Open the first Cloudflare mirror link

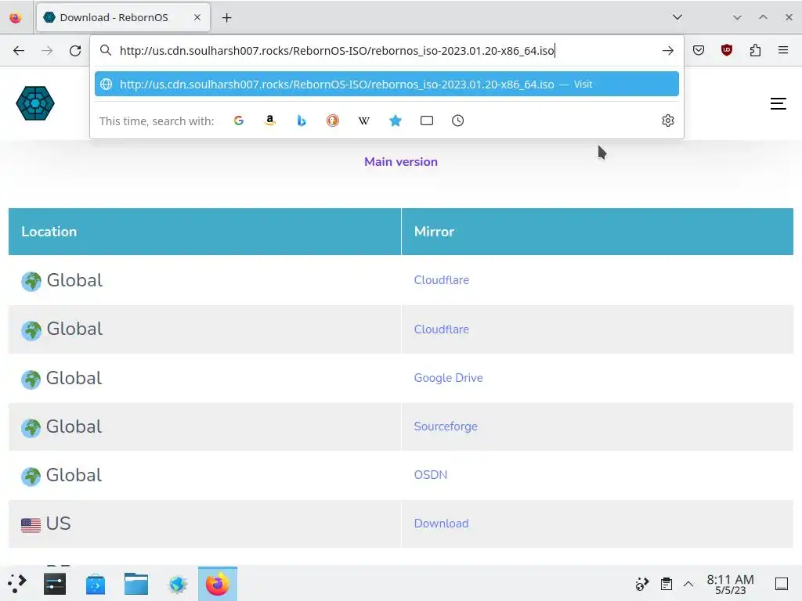(x=442, y=280)
